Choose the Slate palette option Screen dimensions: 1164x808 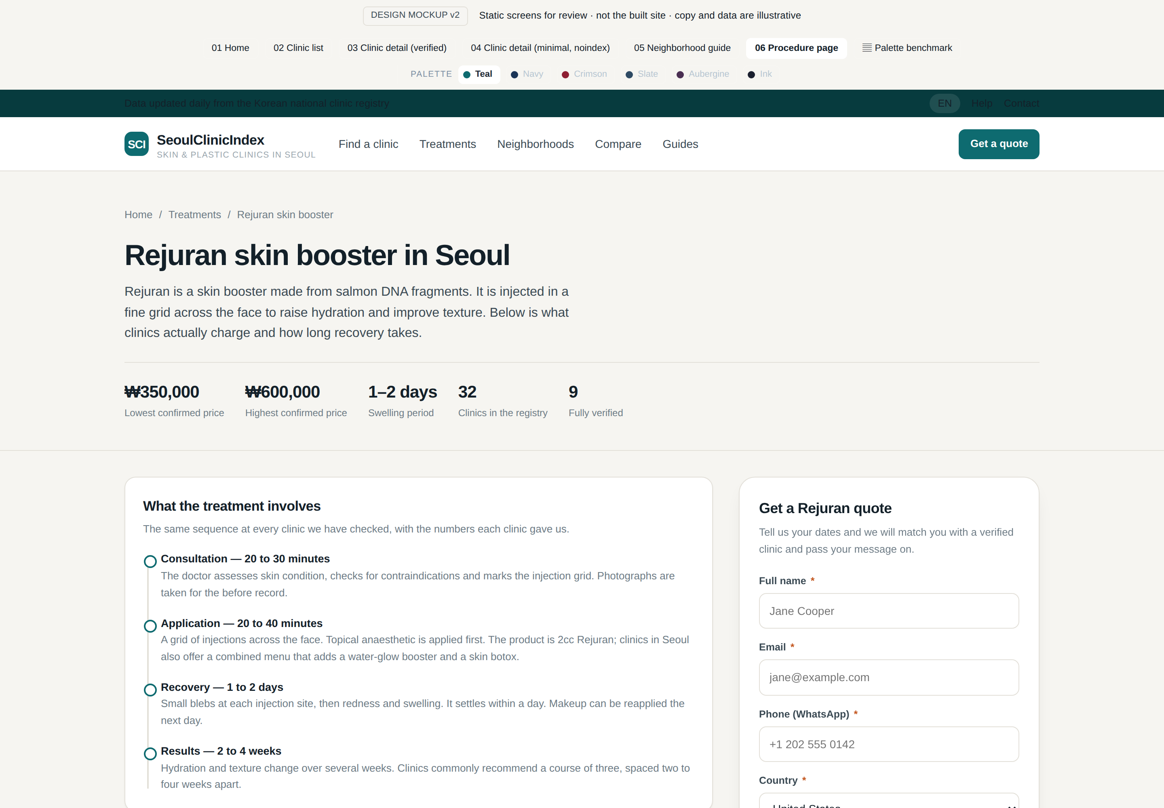(x=641, y=74)
